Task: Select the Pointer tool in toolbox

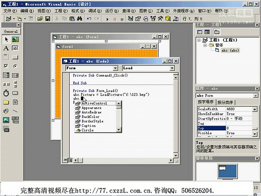Action: pyautogui.click(x=6, y=40)
